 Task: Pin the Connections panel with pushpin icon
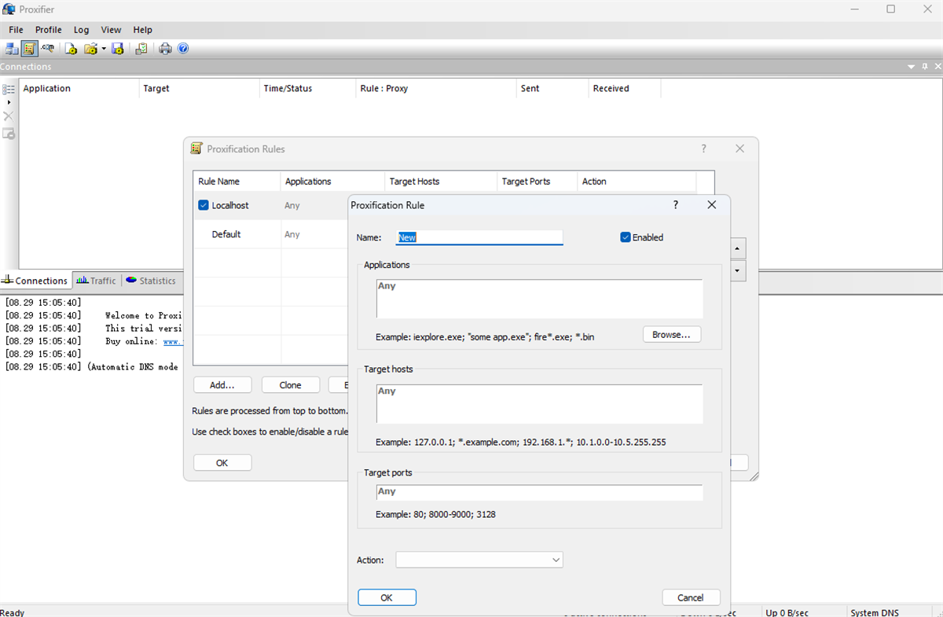tap(924, 68)
